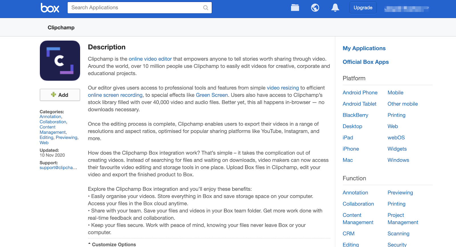The image size is (456, 247).
Task: Open Content Management category under Categories
Action: tap(52, 130)
